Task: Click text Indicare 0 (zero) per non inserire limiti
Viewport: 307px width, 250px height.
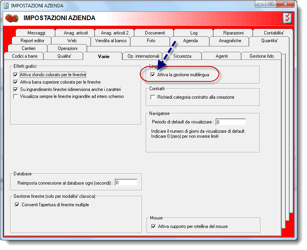Action: point(185,136)
